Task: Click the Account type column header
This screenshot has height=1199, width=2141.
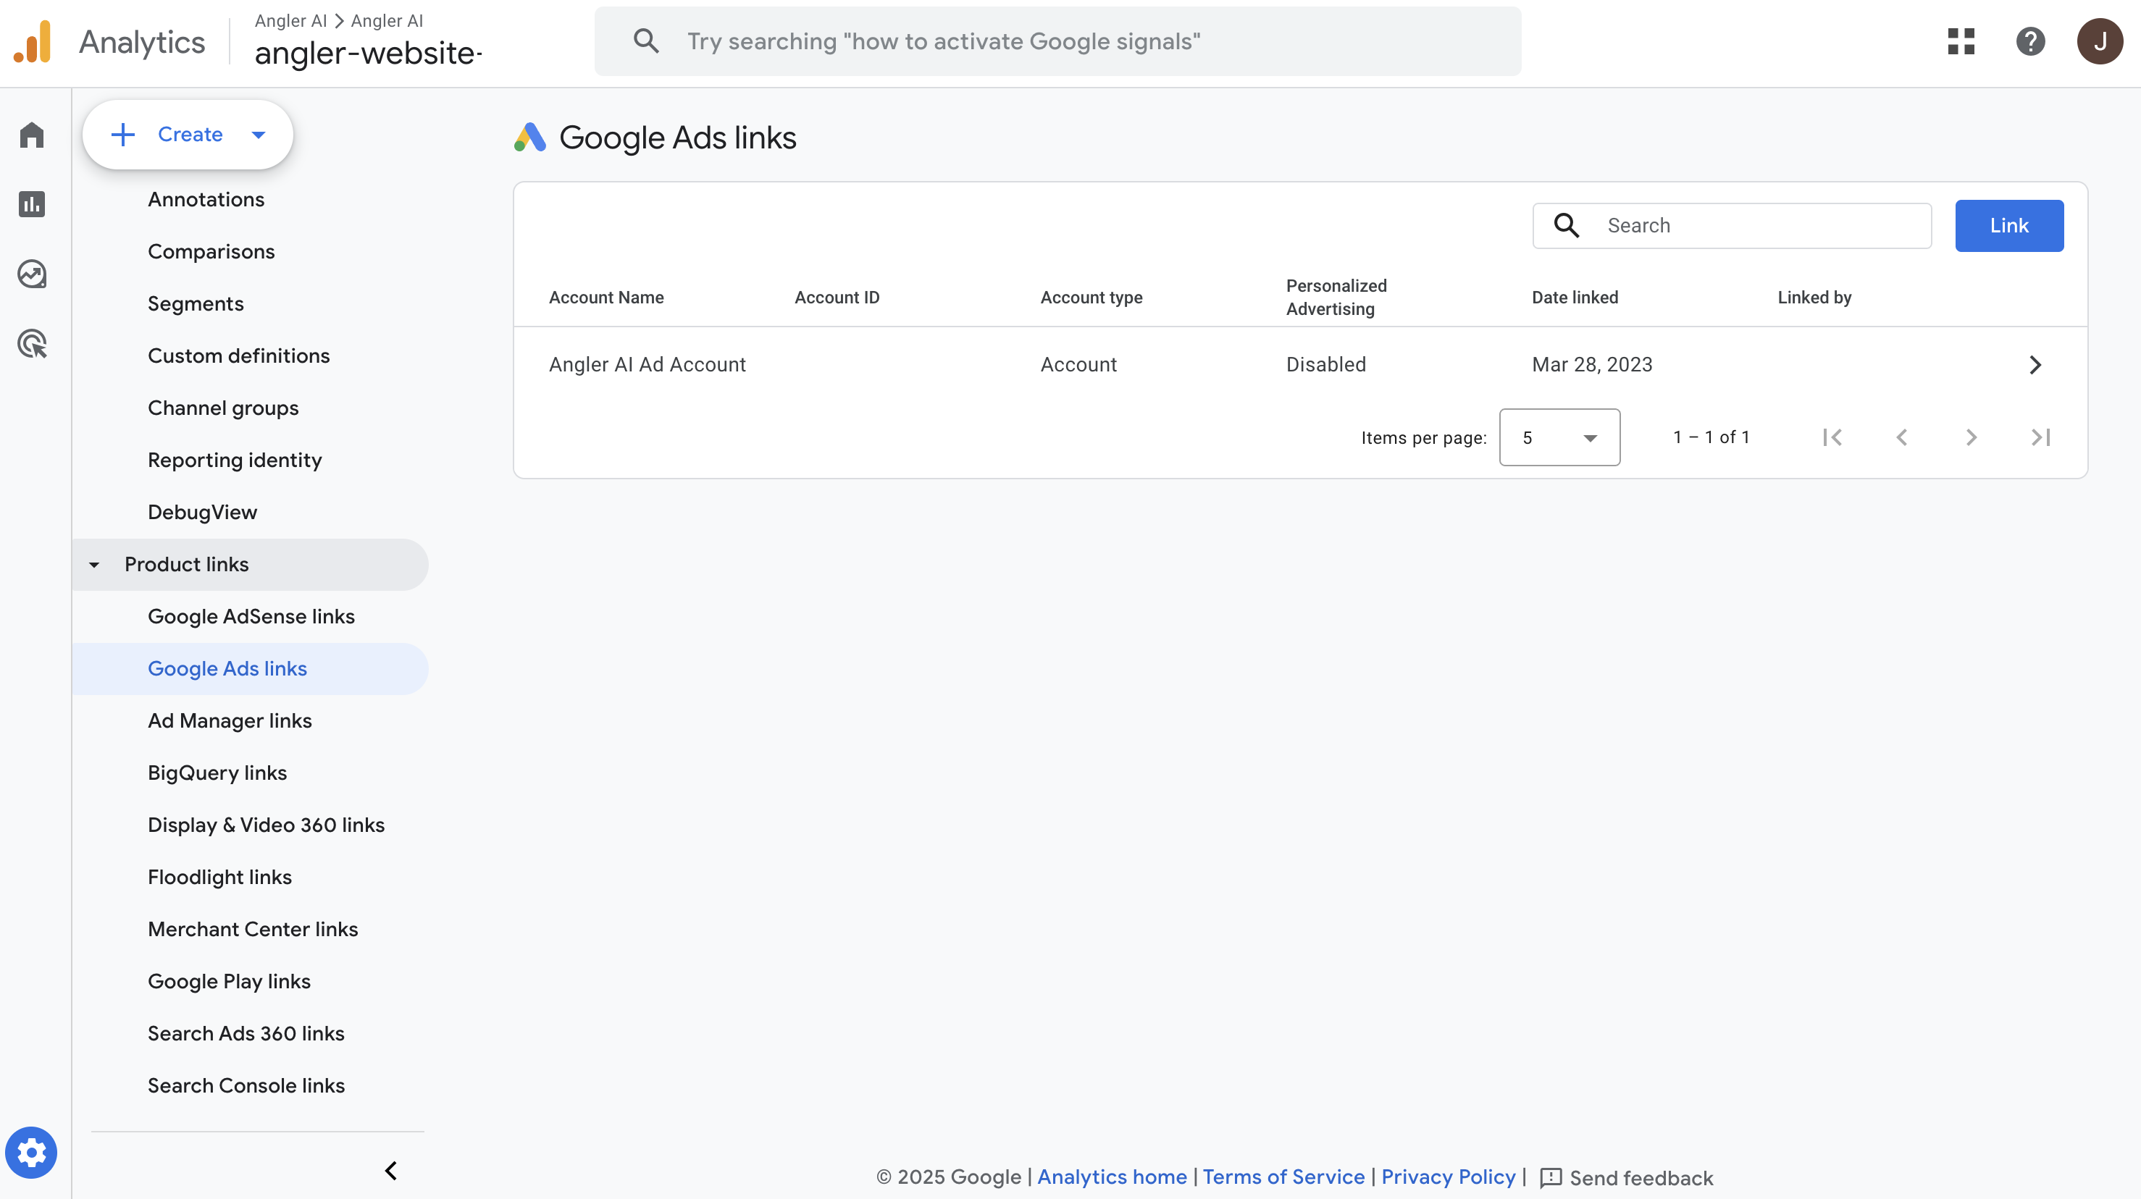Action: click(1091, 298)
